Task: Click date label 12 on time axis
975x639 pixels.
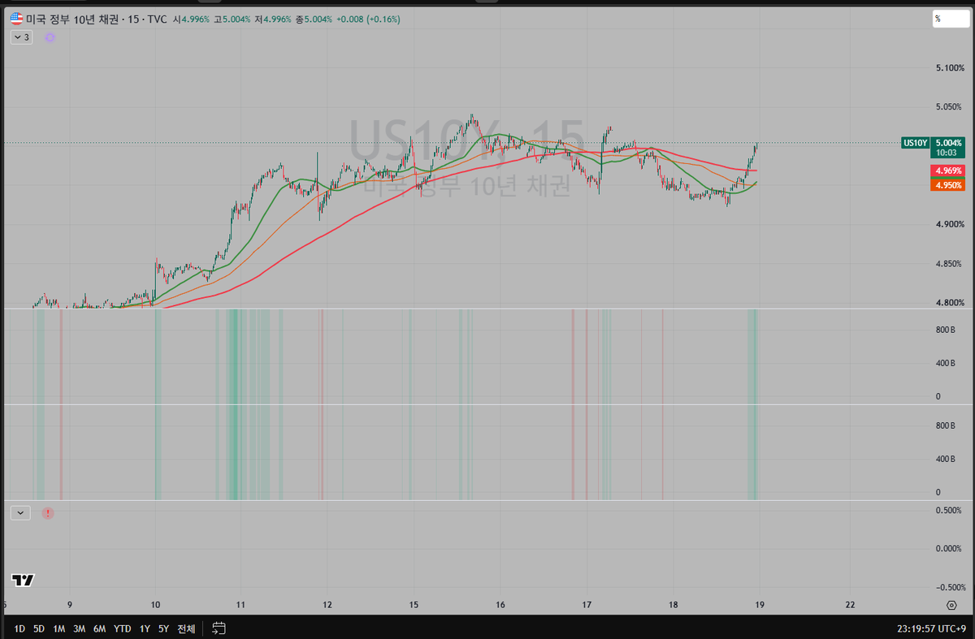Action: point(327,605)
